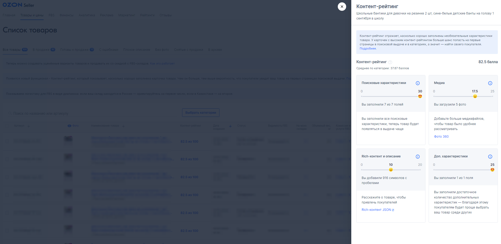Click the Медиа score slider smiley

coord(475,96)
